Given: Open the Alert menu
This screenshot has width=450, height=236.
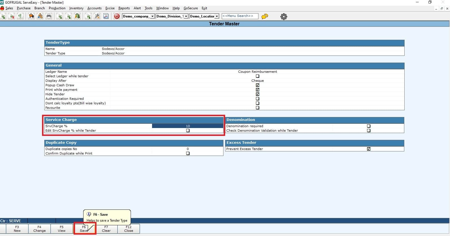Looking at the screenshot, I should [137, 8].
